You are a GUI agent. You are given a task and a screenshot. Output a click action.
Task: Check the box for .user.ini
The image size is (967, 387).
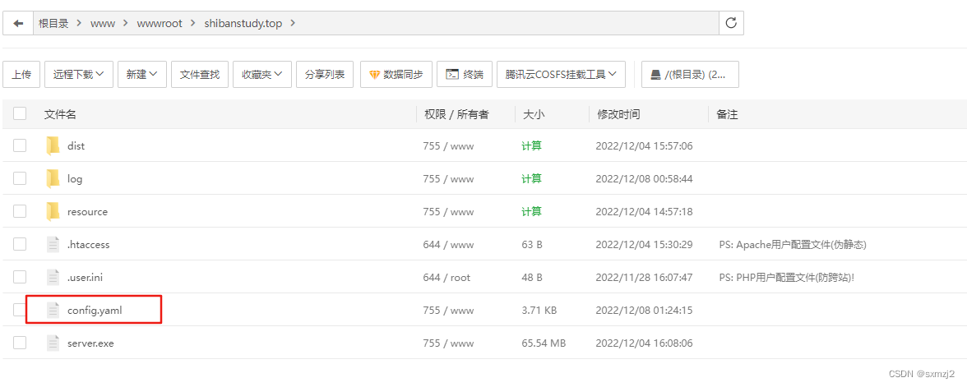(x=20, y=277)
